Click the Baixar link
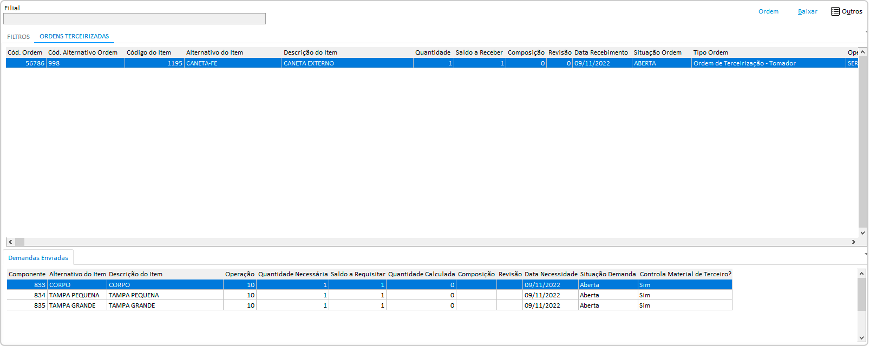This screenshot has height=346, width=870. coord(807,11)
